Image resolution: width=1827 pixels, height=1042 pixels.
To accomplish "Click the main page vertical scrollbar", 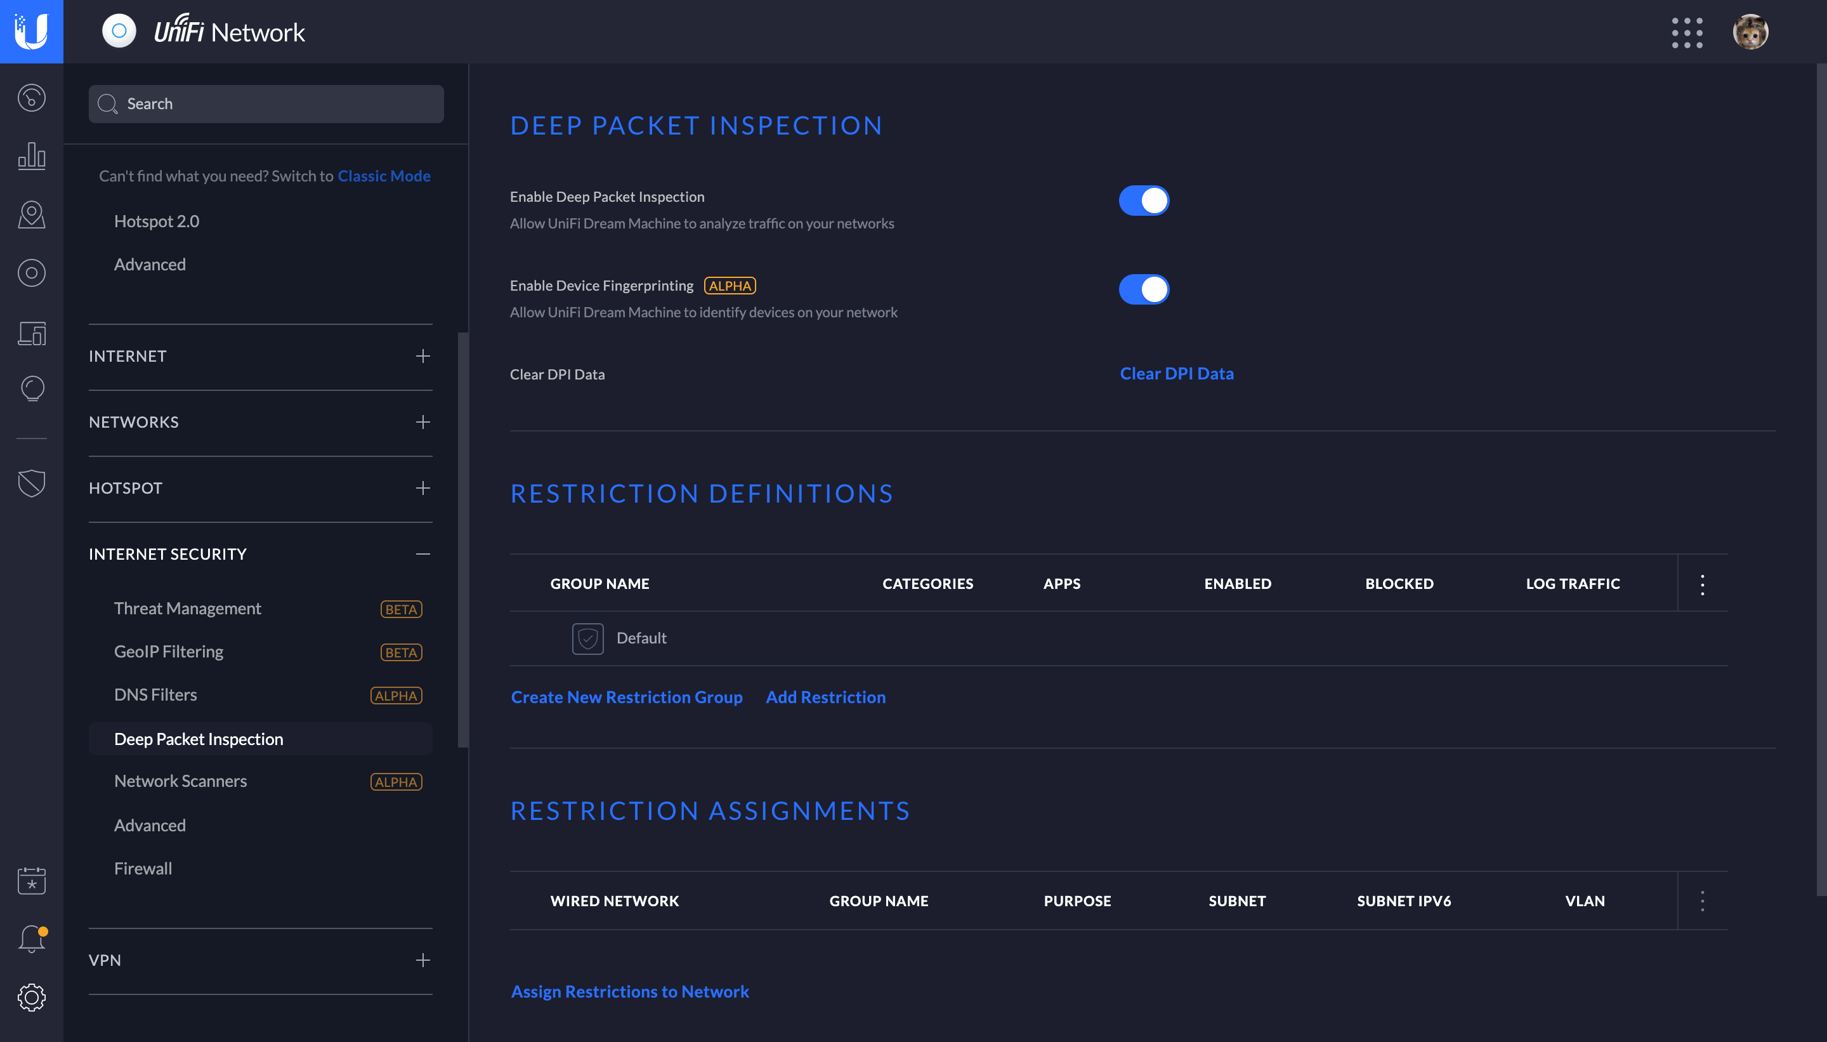I will pyautogui.click(x=1821, y=480).
